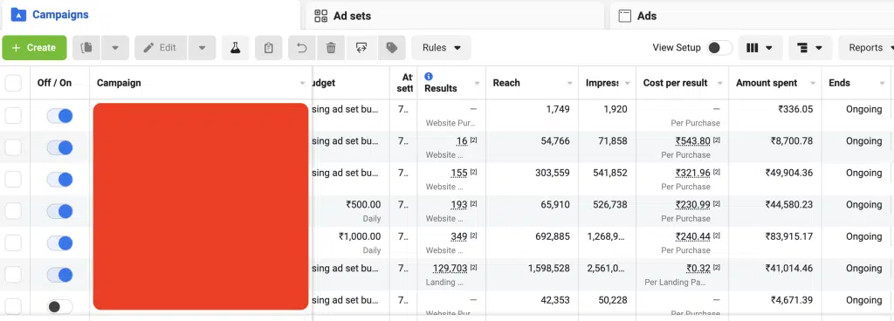Open the 129,703 results link
The width and height of the screenshot is (894, 321).
click(450, 269)
